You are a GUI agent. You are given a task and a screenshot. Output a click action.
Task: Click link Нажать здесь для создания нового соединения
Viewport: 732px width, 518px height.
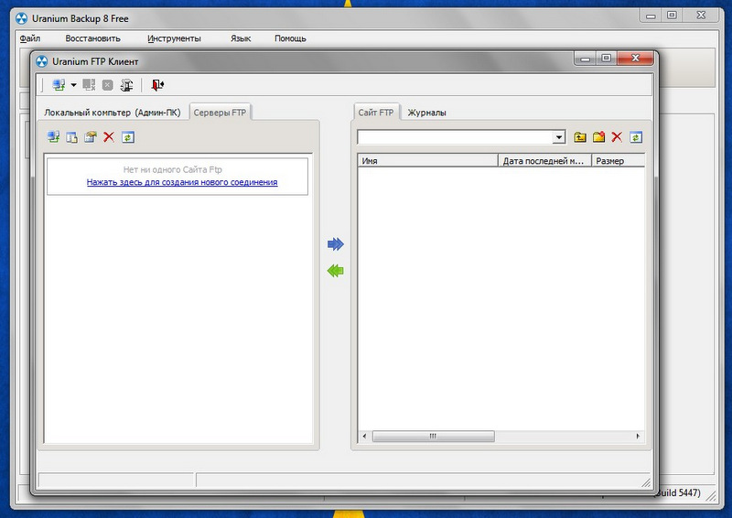click(x=182, y=182)
